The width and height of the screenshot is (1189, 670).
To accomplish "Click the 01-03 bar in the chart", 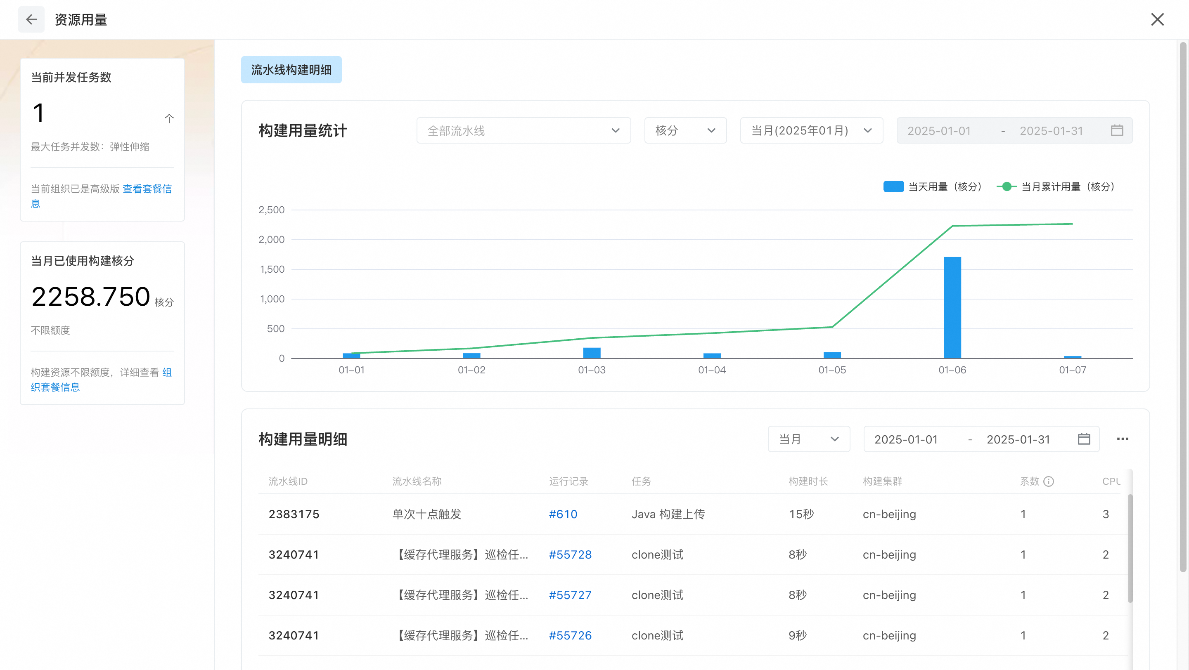I will click(x=592, y=353).
